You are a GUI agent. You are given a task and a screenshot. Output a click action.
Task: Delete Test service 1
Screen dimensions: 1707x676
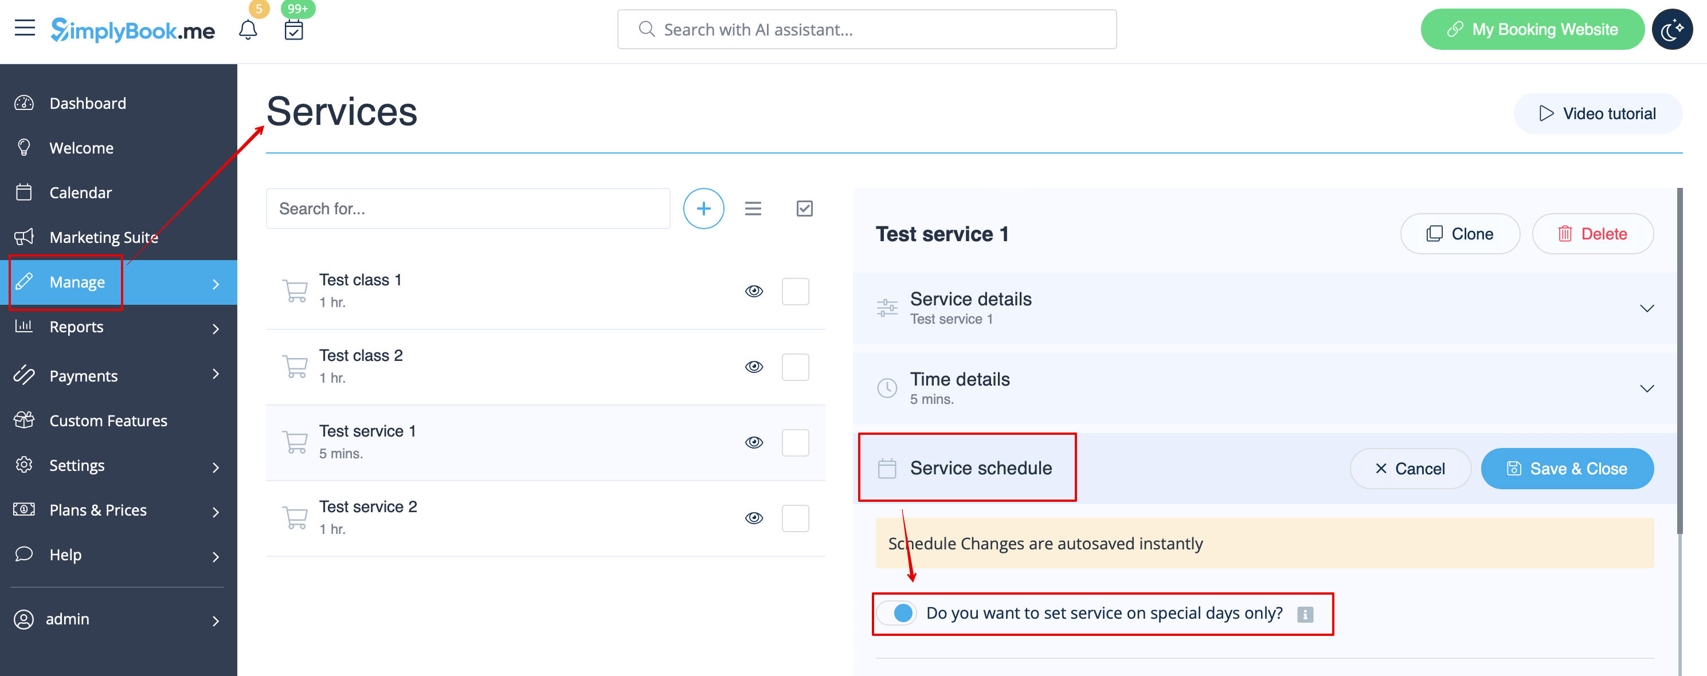pos(1592,234)
